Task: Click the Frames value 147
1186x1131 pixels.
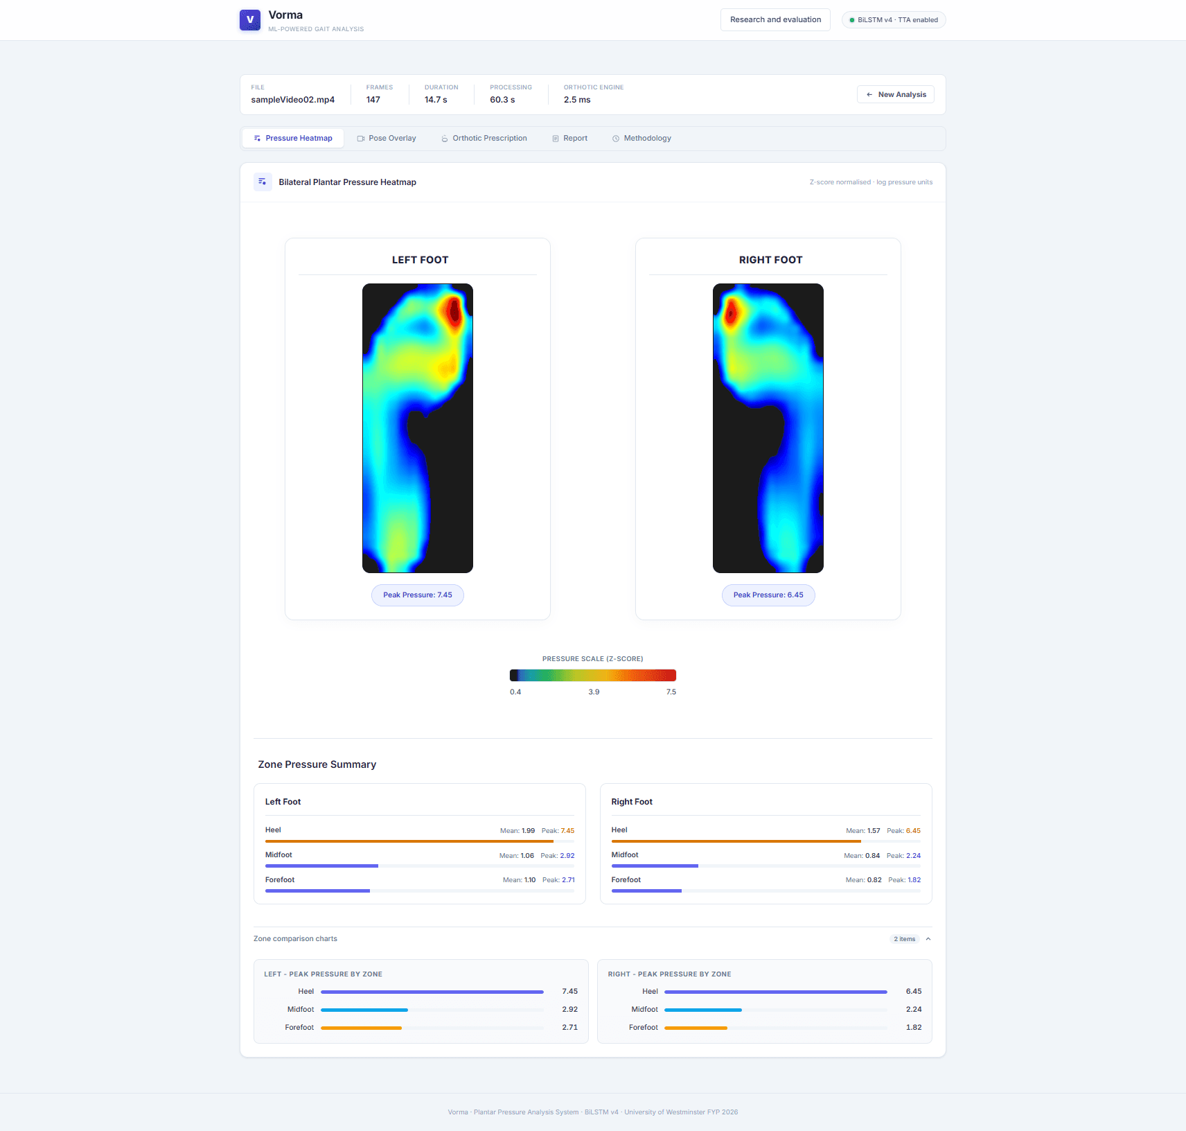Action: (x=373, y=100)
